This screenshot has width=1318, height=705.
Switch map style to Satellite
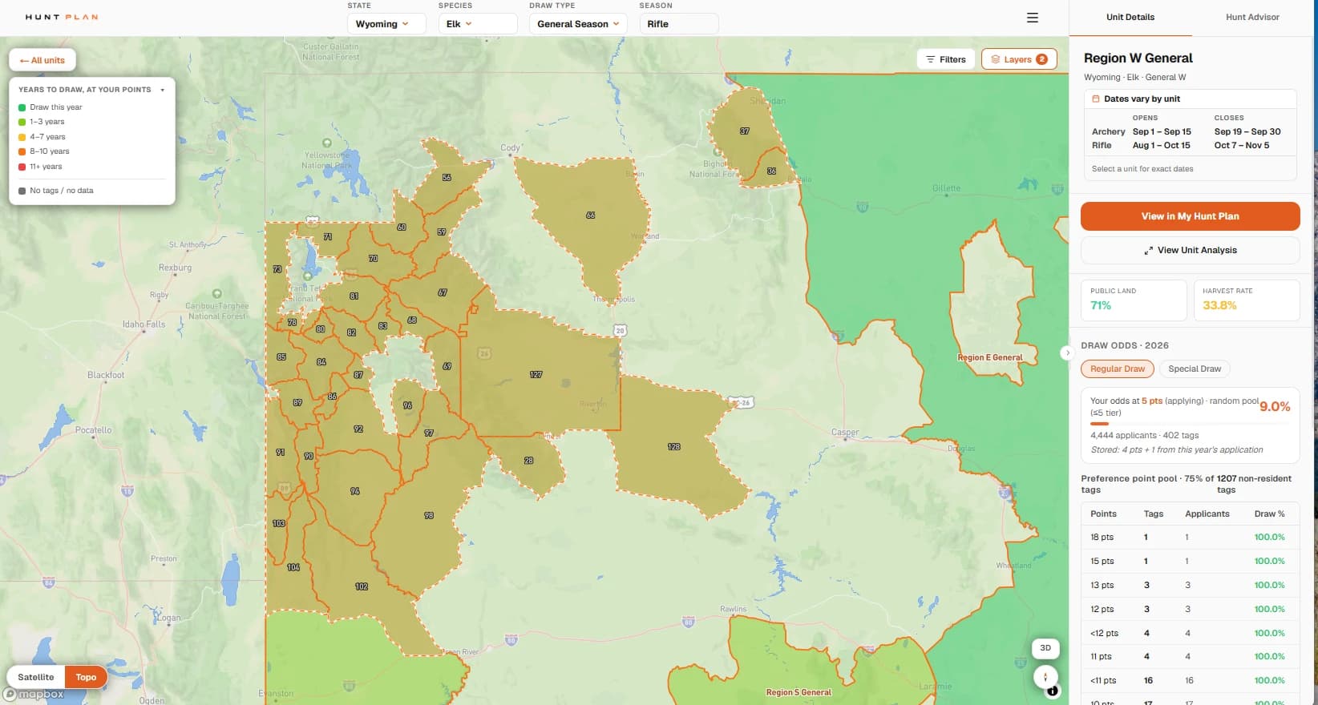pyautogui.click(x=36, y=677)
